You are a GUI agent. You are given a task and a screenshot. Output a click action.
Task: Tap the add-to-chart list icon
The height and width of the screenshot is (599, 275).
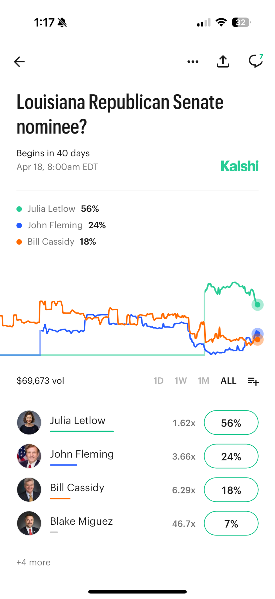click(253, 381)
